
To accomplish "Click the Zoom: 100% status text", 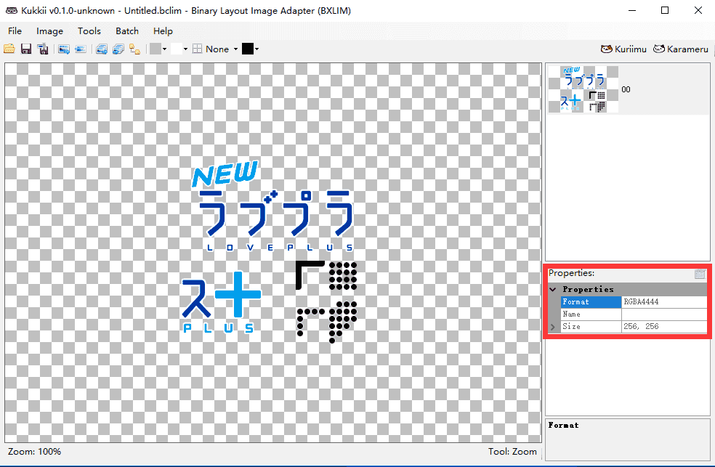I will (34, 452).
